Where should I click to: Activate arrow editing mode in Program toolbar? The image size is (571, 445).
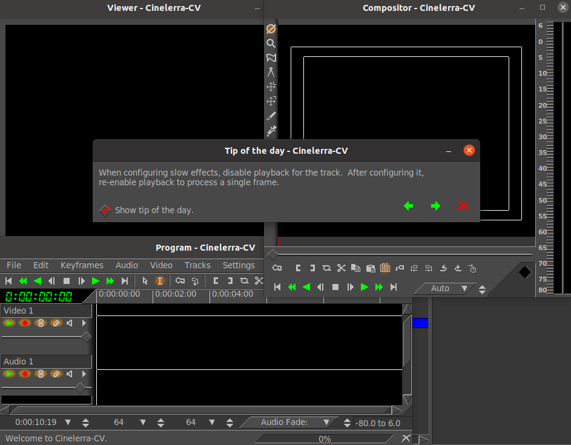click(145, 281)
